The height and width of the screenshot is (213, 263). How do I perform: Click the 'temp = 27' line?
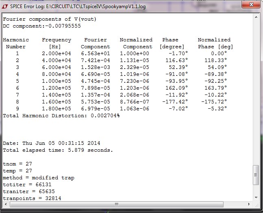point(17,171)
